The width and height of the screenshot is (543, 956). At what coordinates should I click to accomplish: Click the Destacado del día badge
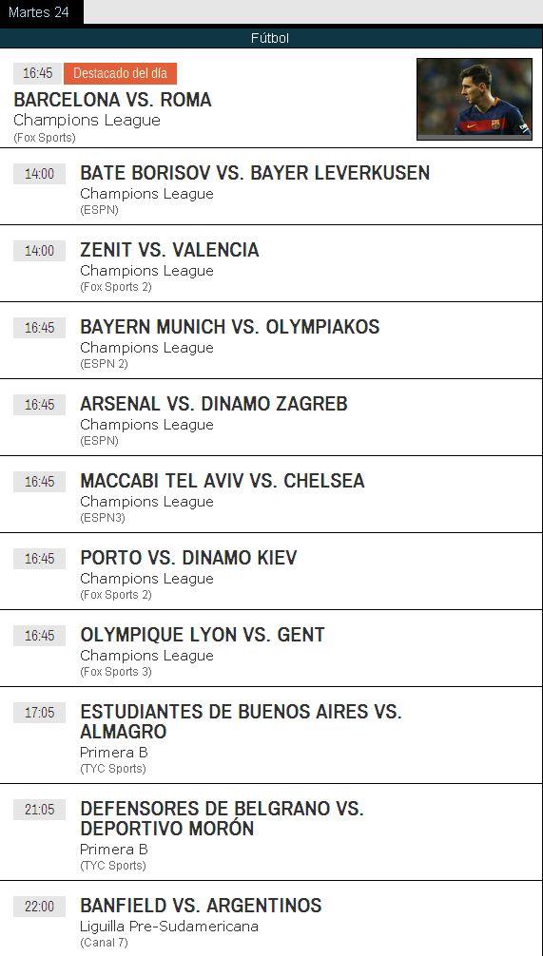[x=120, y=73]
